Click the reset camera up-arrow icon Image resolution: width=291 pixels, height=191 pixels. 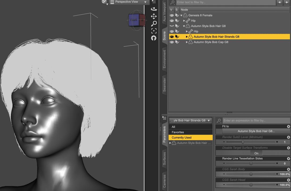tap(154, 38)
